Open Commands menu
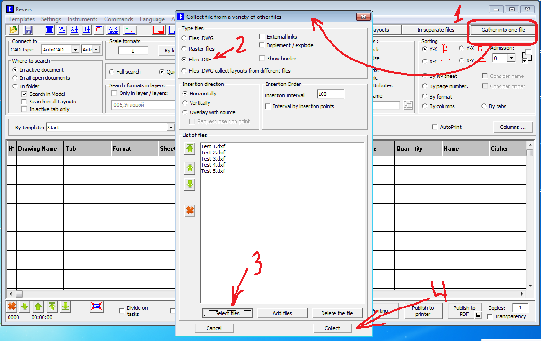 (x=119, y=19)
